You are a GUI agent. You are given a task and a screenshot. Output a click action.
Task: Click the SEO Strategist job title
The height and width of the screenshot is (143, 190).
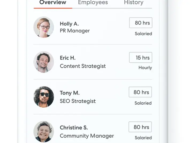(78, 101)
